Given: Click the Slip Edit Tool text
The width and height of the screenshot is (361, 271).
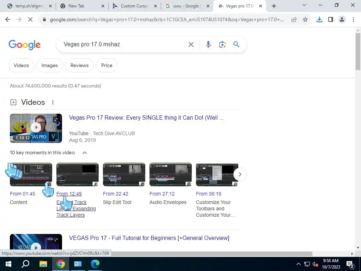Looking at the screenshot, I should [117, 202].
